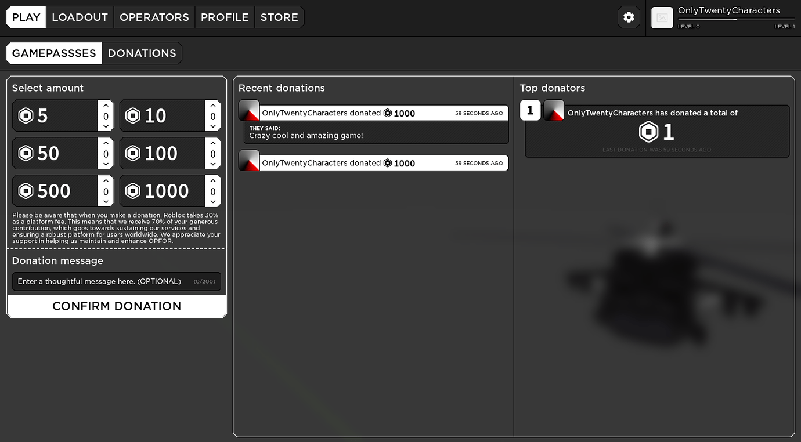Image resolution: width=801 pixels, height=442 pixels.
Task: Choose the 500 Robux donation amount
Action: pos(55,191)
